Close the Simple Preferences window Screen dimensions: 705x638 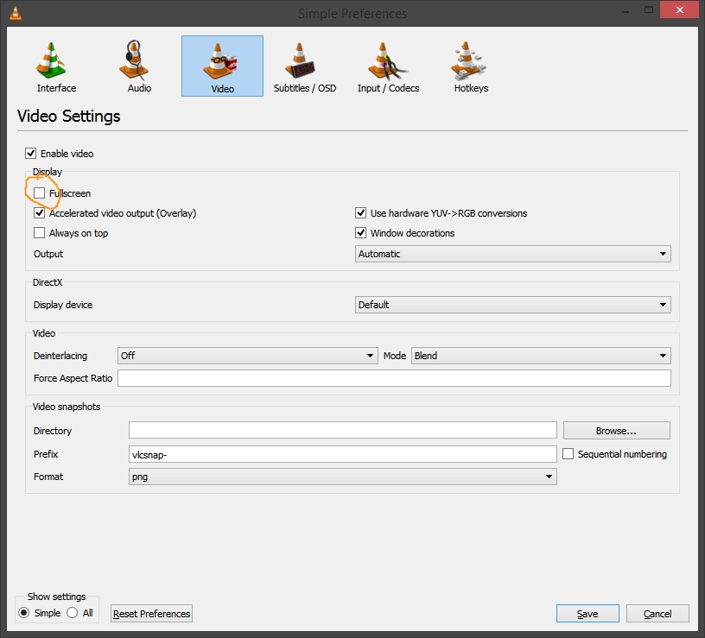tap(679, 9)
